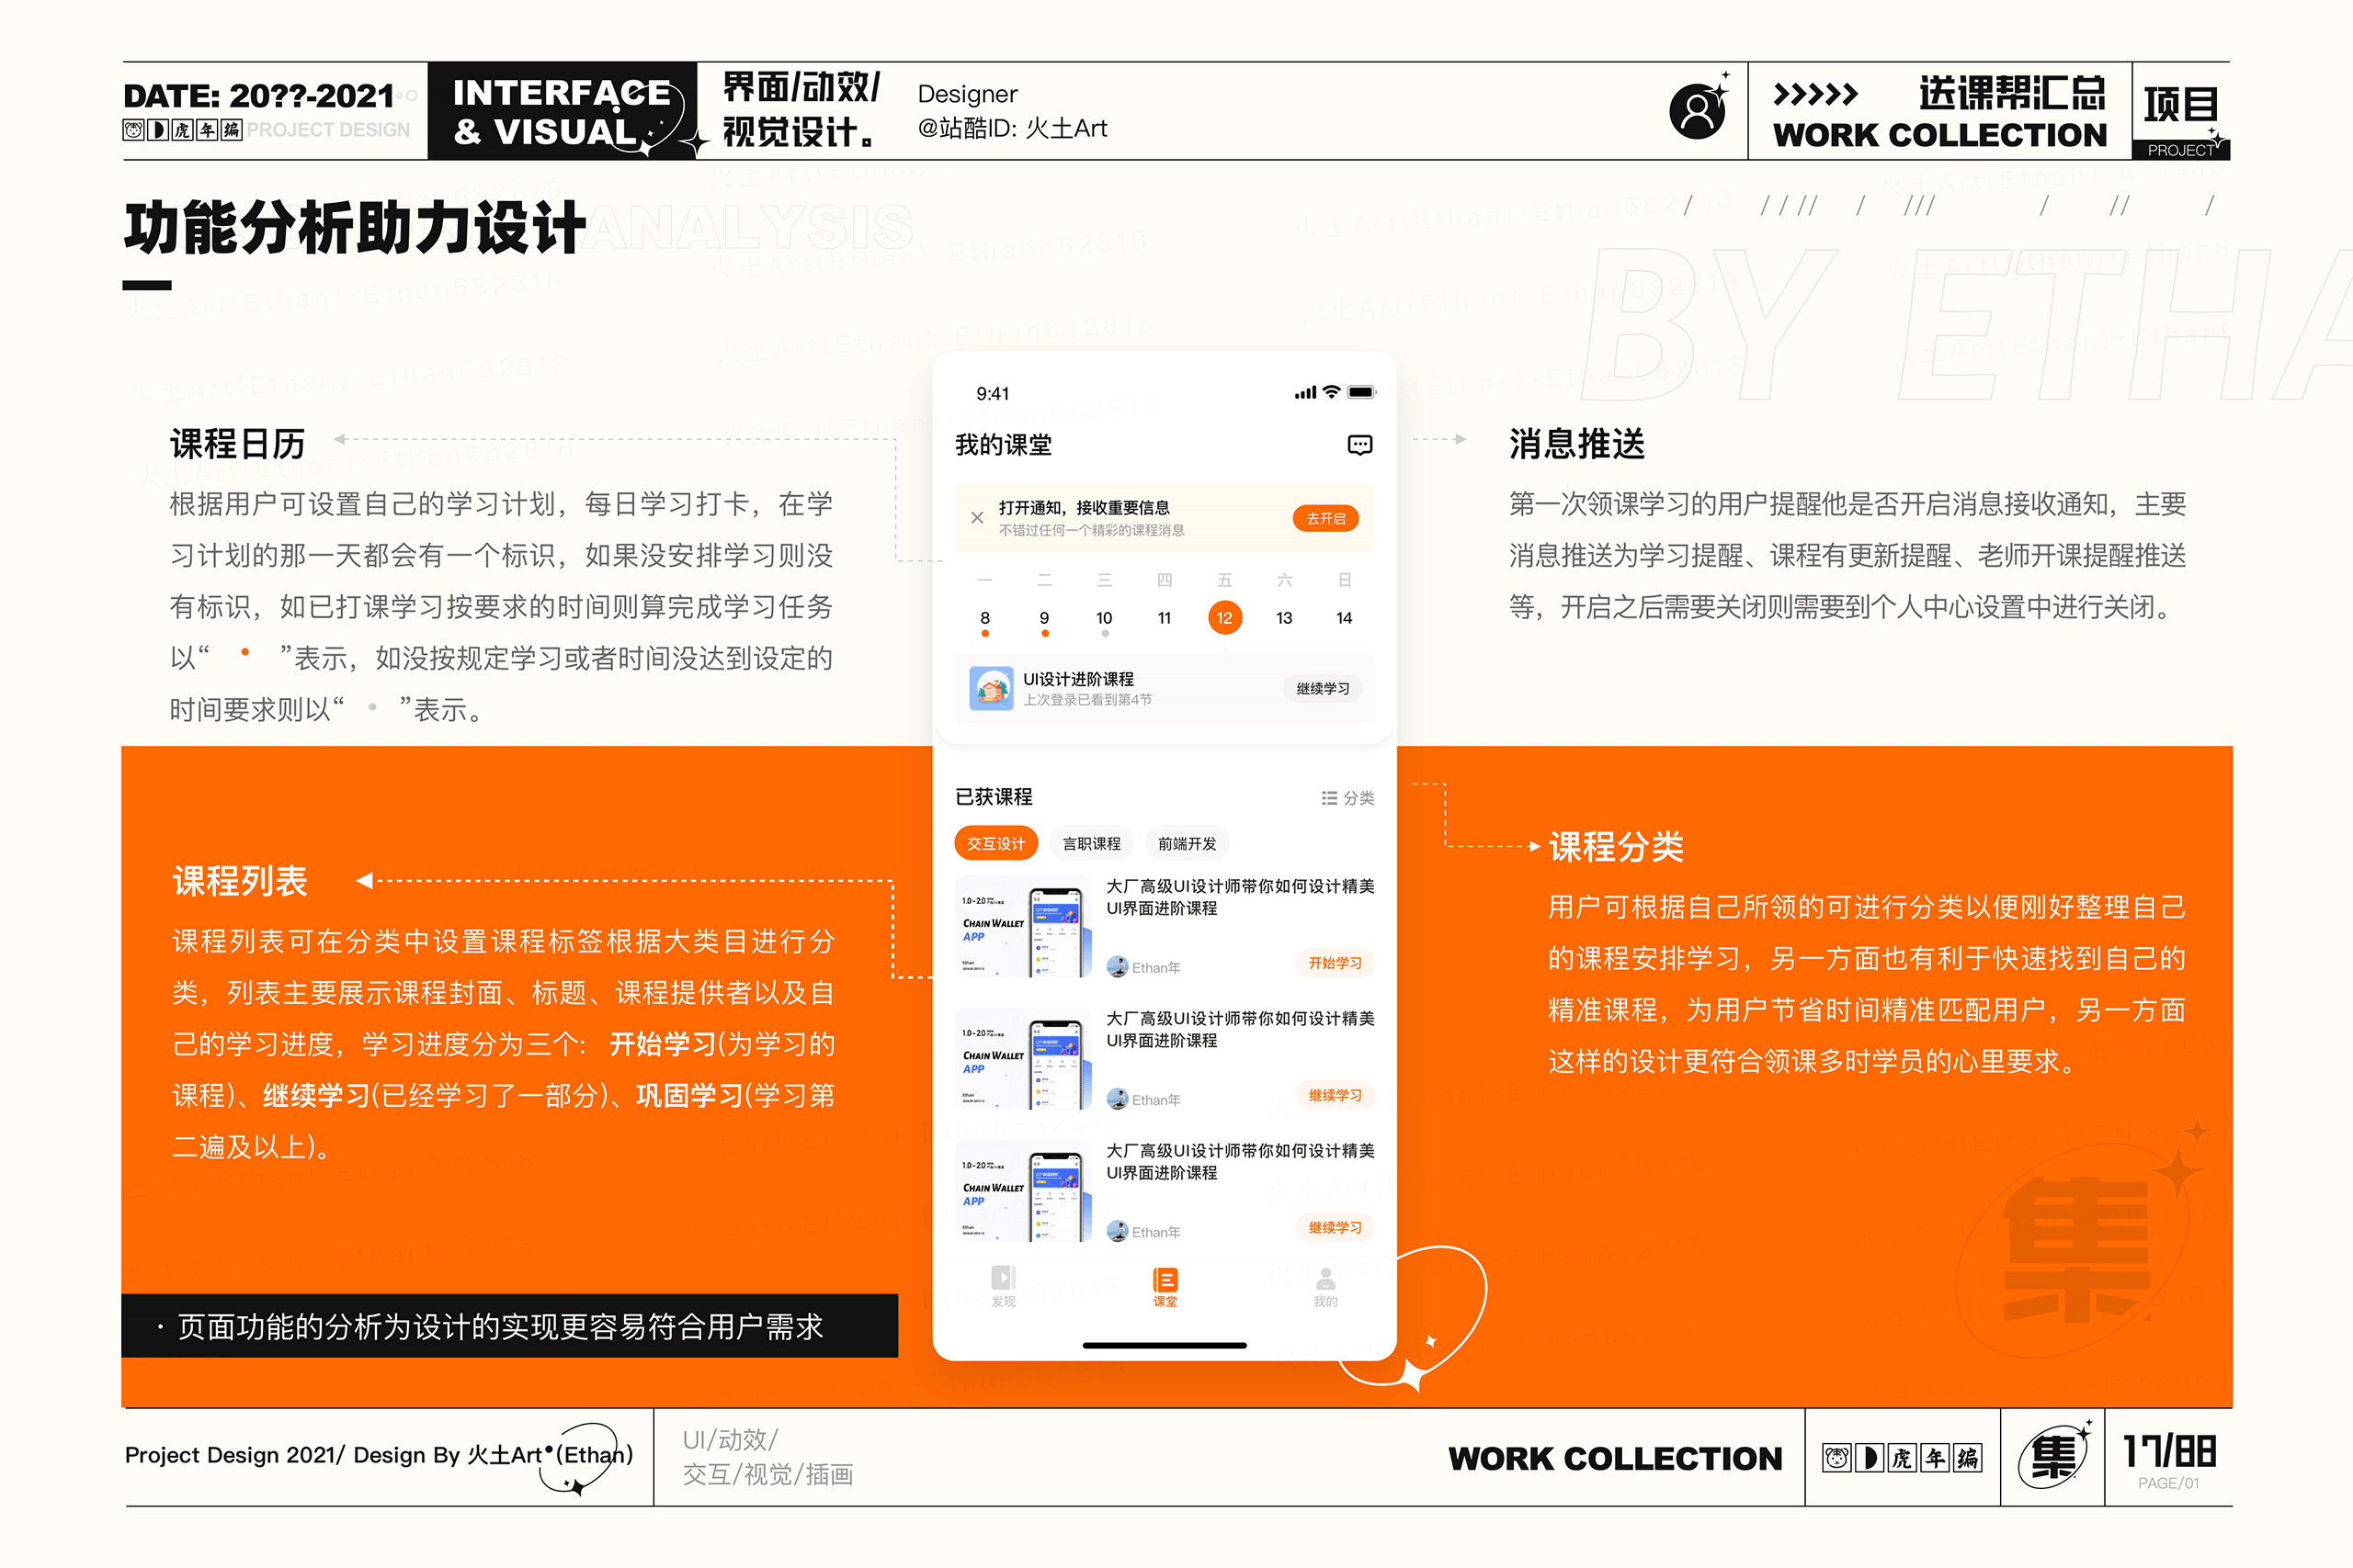Image resolution: width=2353 pixels, height=1568 pixels.
Task: Click the black banner 页面功能的分析为设计 text
Action: click(x=499, y=1326)
